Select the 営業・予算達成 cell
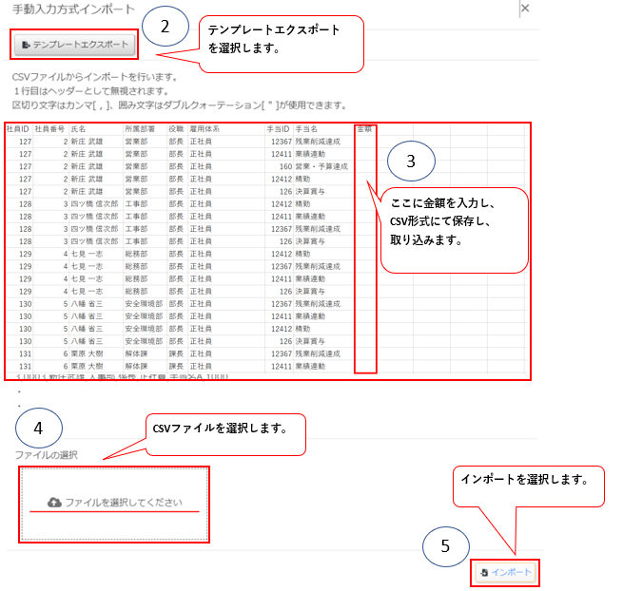The width and height of the screenshot is (623, 591). pyautogui.click(x=320, y=164)
